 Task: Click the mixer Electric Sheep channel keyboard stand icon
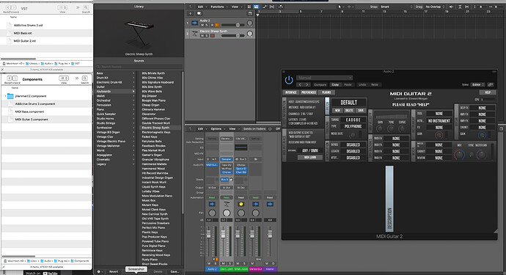point(227,204)
